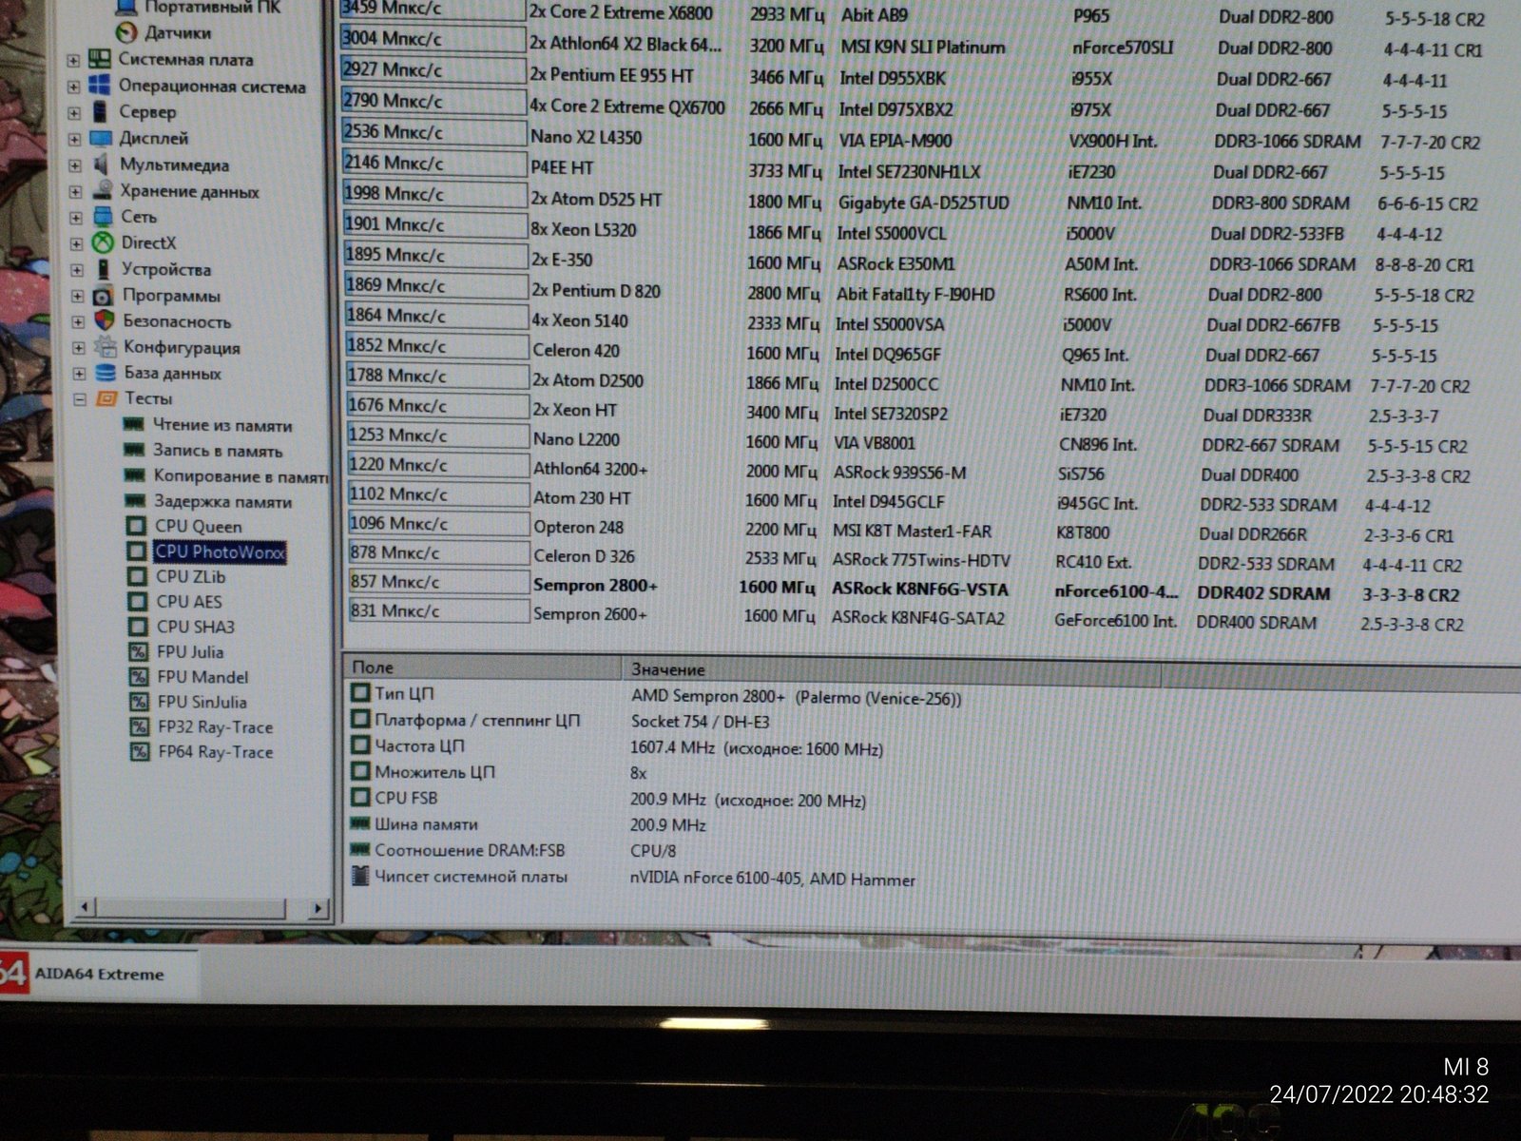Sort by the Поле column header
This screenshot has width=1521, height=1141.
click(x=481, y=667)
